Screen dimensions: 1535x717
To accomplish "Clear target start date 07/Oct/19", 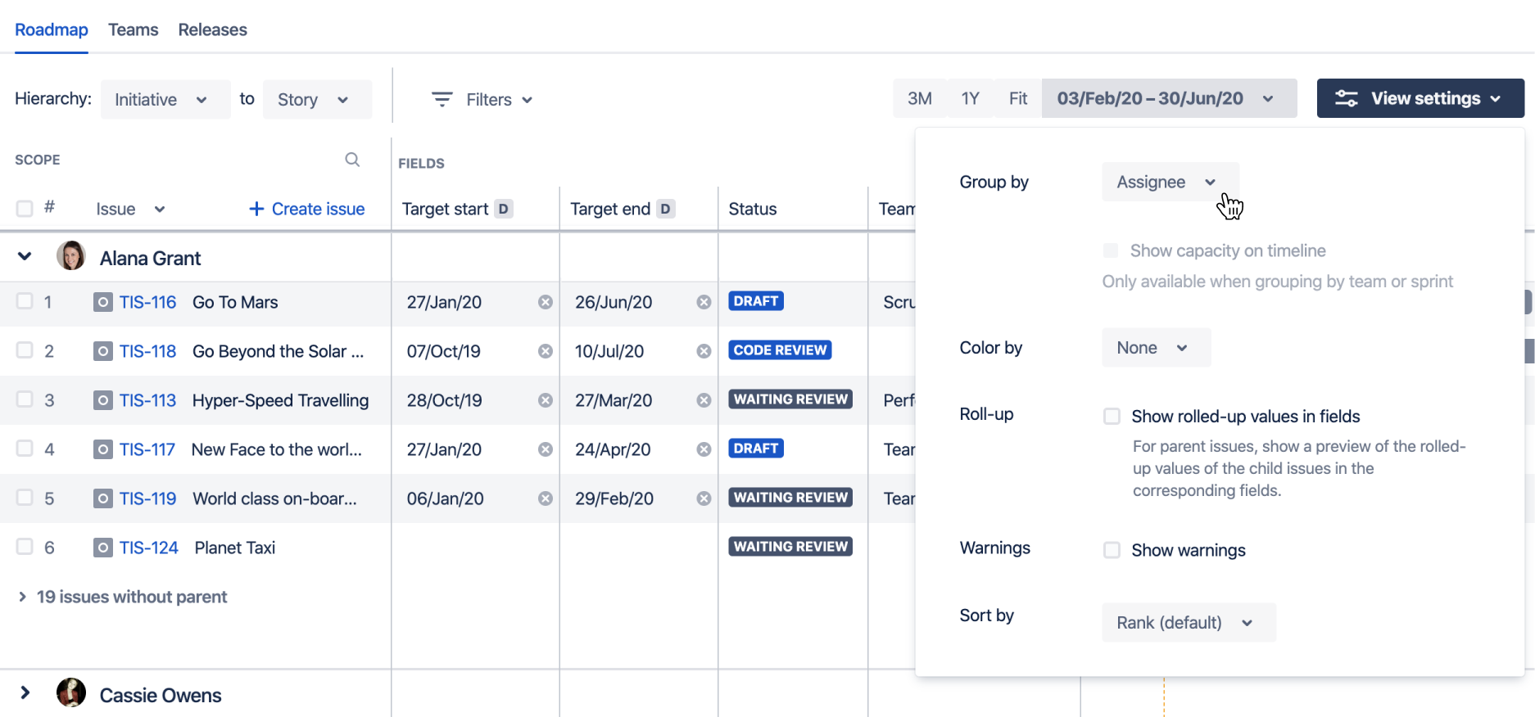I will tap(545, 351).
